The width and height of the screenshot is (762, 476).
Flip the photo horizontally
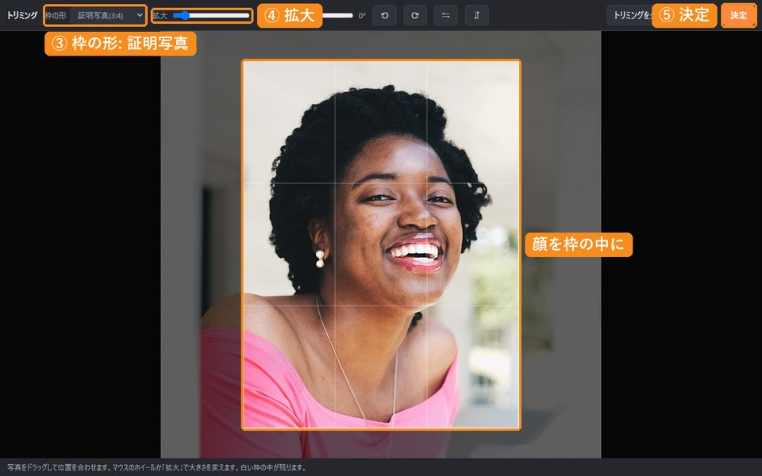(445, 16)
